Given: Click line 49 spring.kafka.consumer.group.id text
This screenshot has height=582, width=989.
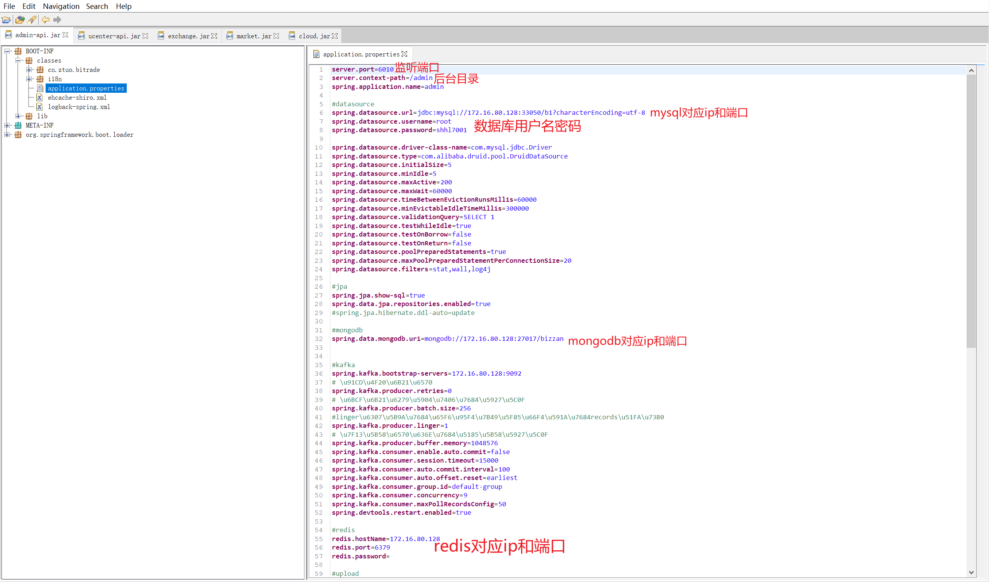Looking at the screenshot, I should (x=417, y=487).
